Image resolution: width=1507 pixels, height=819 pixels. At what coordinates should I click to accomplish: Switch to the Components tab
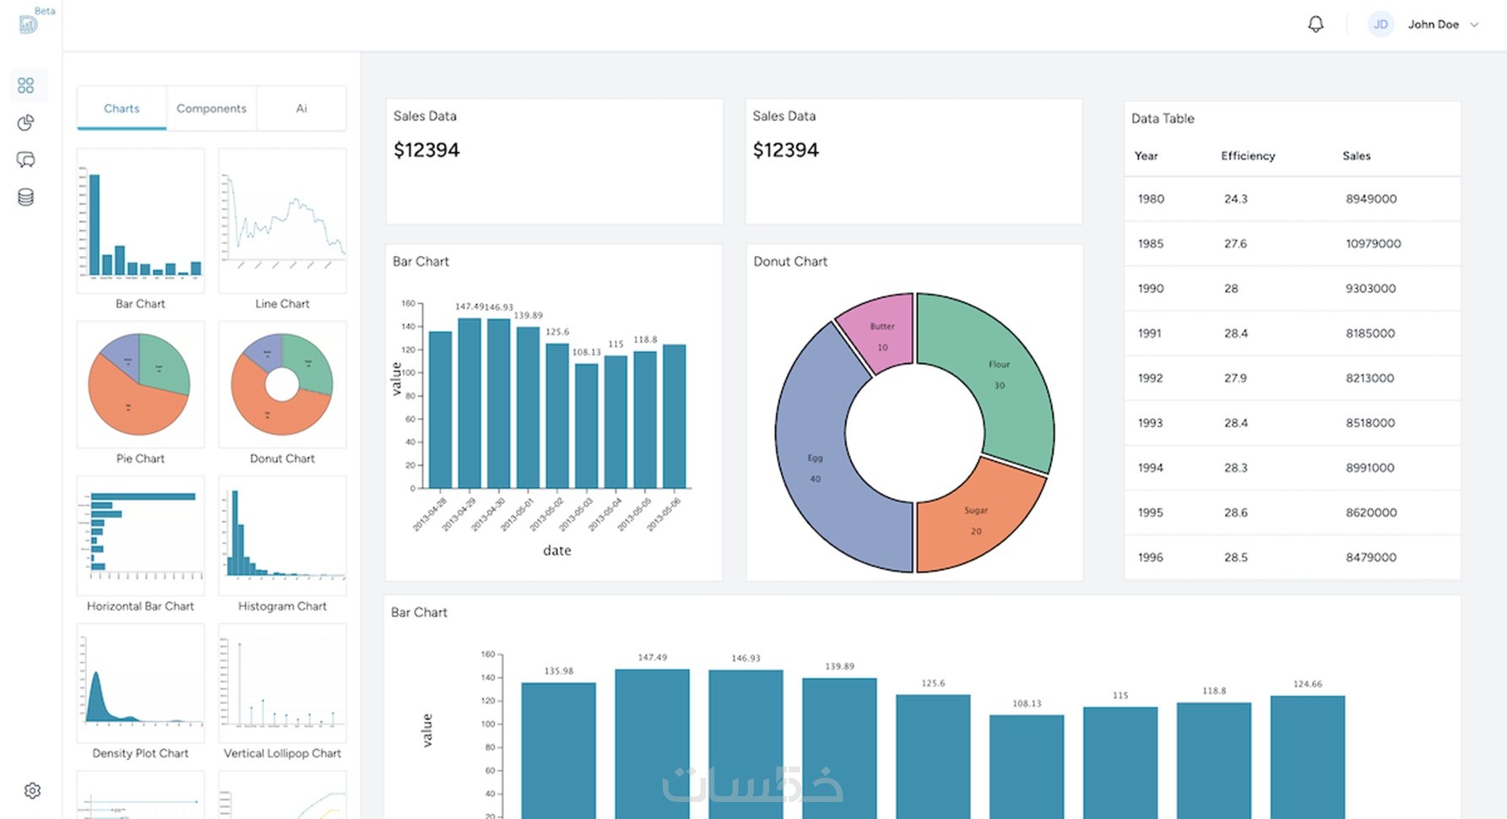coord(211,108)
